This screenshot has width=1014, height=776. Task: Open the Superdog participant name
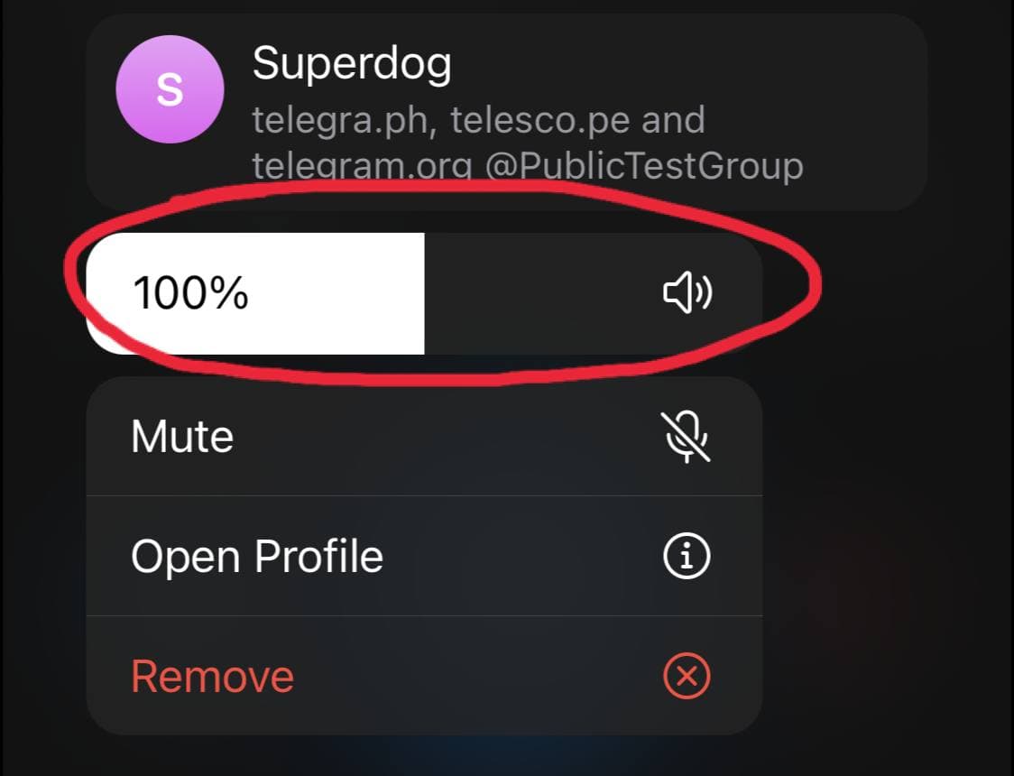352,64
